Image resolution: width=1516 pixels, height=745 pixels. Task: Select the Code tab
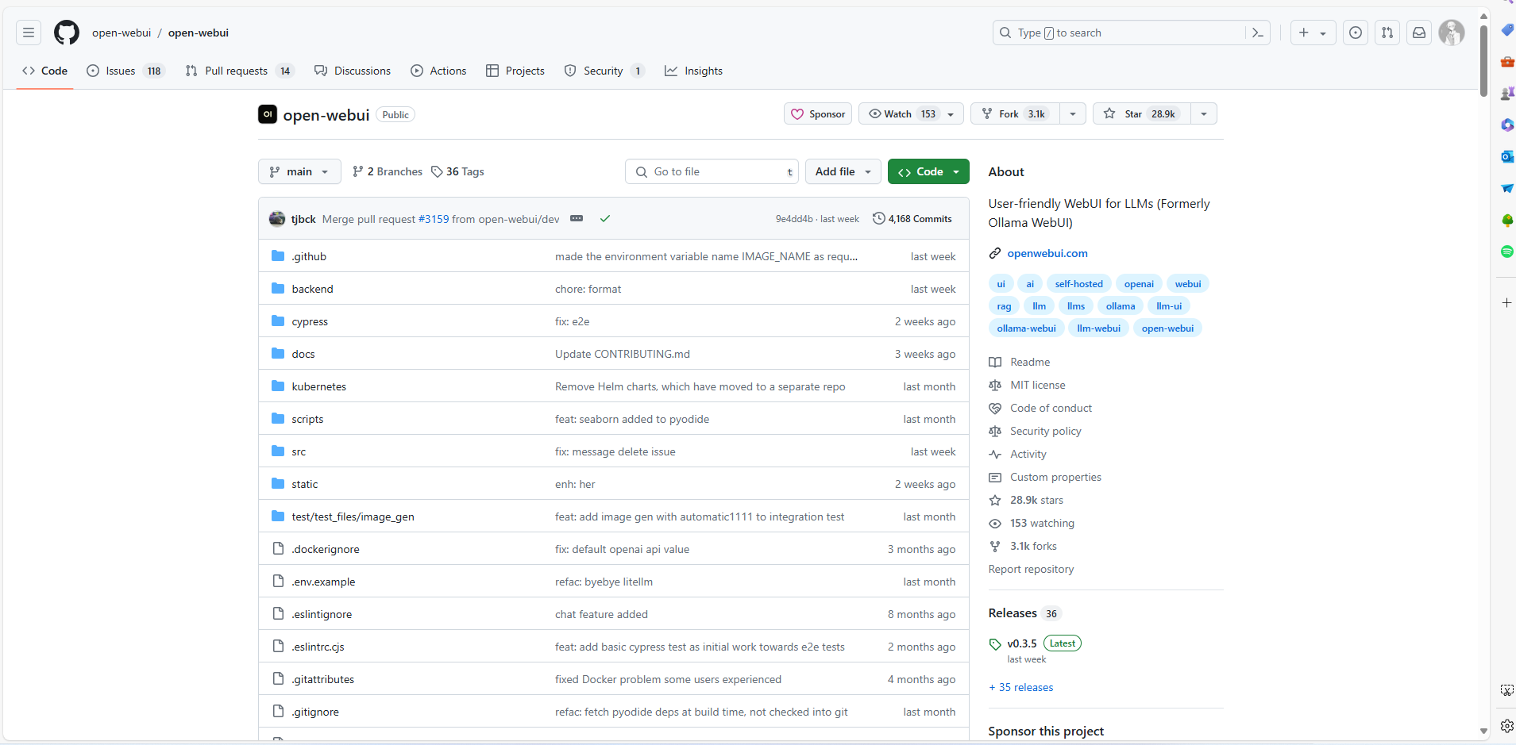point(45,71)
